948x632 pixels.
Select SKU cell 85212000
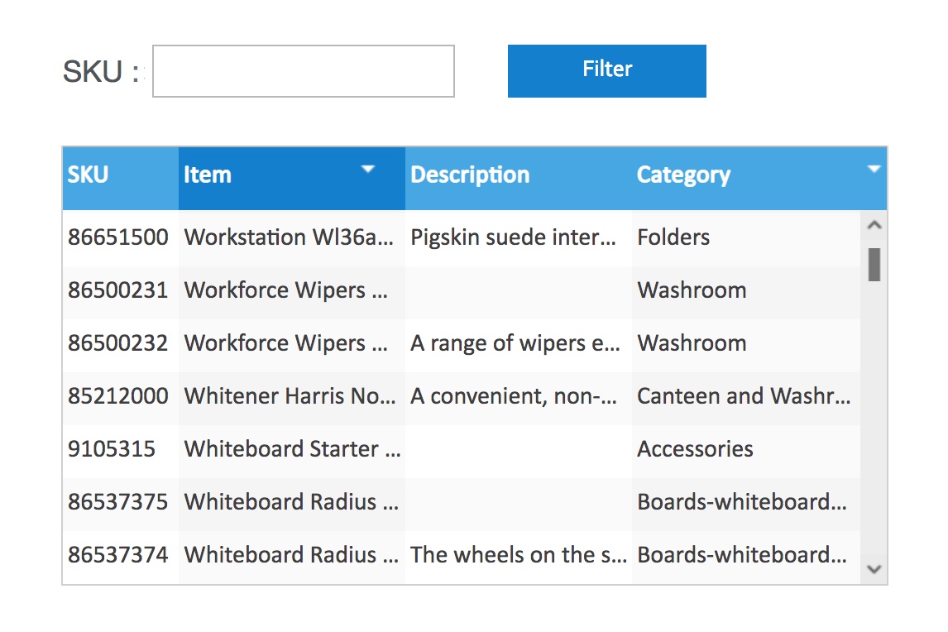pyautogui.click(x=120, y=397)
